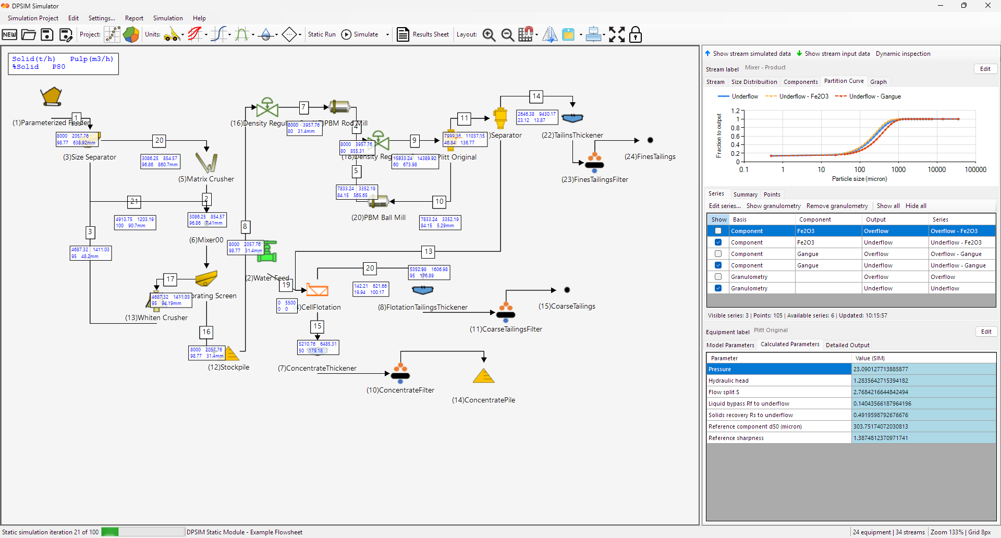
Task: Click Dynamic inspection link
Action: (903, 54)
